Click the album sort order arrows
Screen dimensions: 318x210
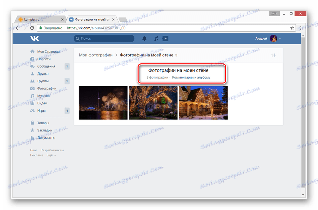click(x=274, y=55)
